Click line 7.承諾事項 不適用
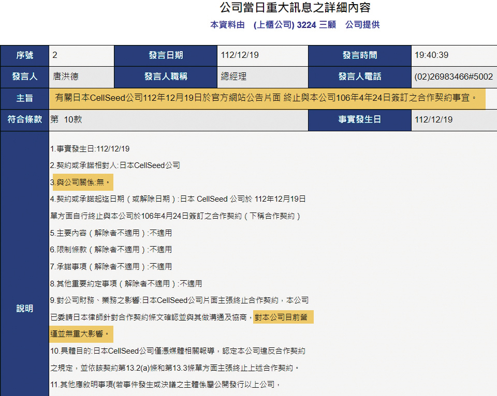The width and height of the screenshot is (497, 396). [x=111, y=267]
